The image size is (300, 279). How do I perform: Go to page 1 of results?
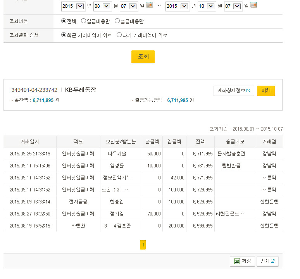click(143, 245)
